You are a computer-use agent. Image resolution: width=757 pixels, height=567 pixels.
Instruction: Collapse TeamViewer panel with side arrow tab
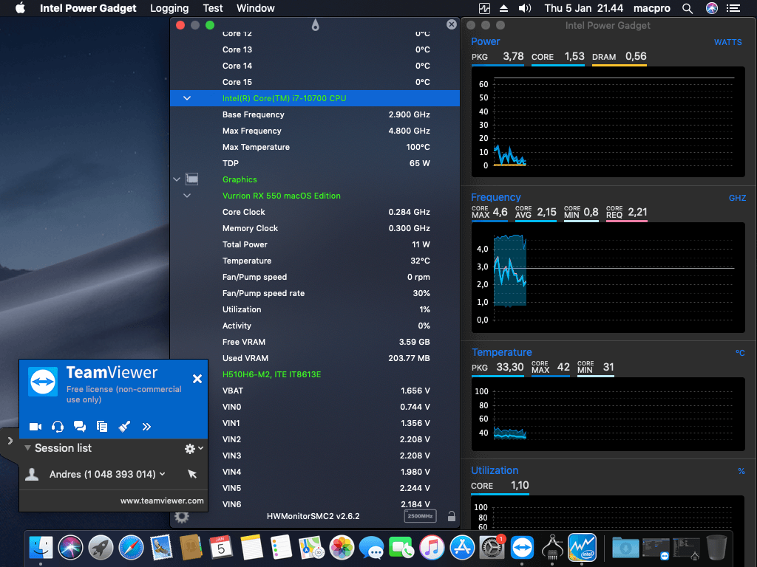[10, 441]
